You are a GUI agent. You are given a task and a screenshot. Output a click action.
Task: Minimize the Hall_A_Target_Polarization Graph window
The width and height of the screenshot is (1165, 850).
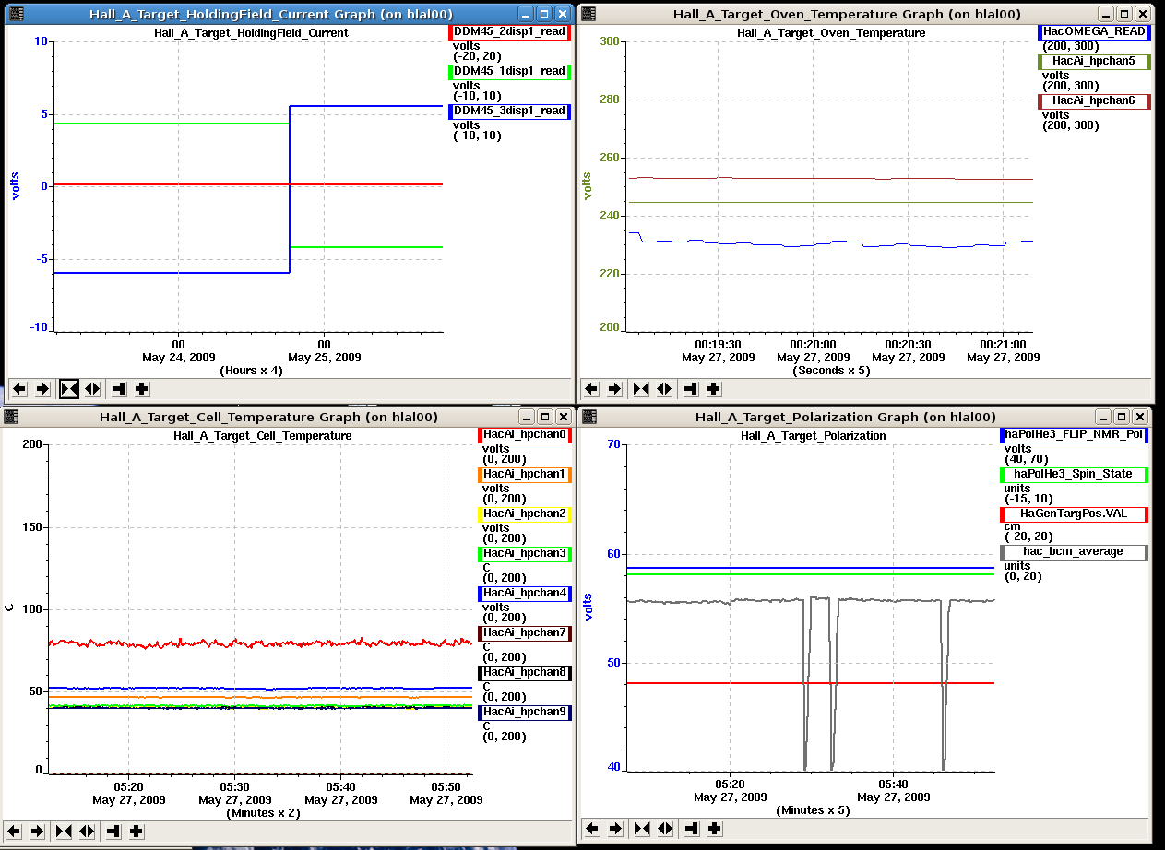point(1105,417)
